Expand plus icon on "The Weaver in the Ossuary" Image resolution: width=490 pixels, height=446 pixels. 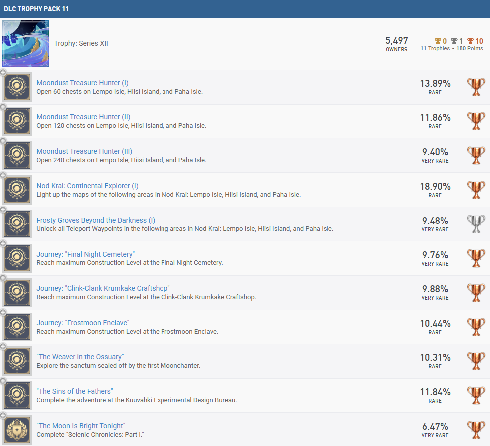[x=3, y=347]
